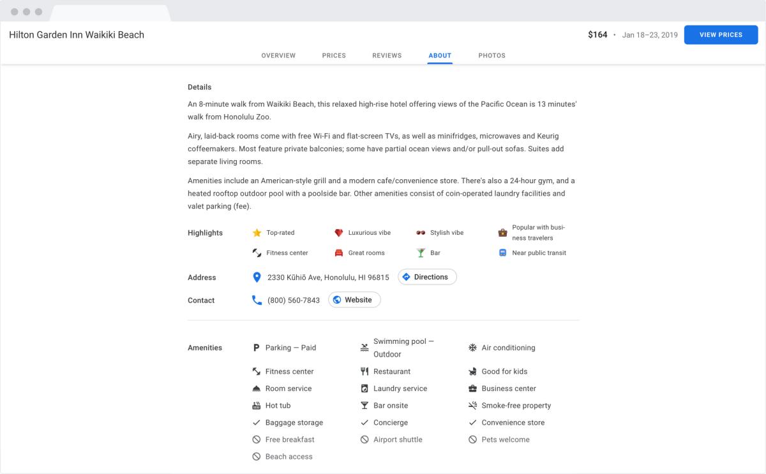Open the Reviews tab
Image resolution: width=766 pixels, height=474 pixels.
point(387,56)
